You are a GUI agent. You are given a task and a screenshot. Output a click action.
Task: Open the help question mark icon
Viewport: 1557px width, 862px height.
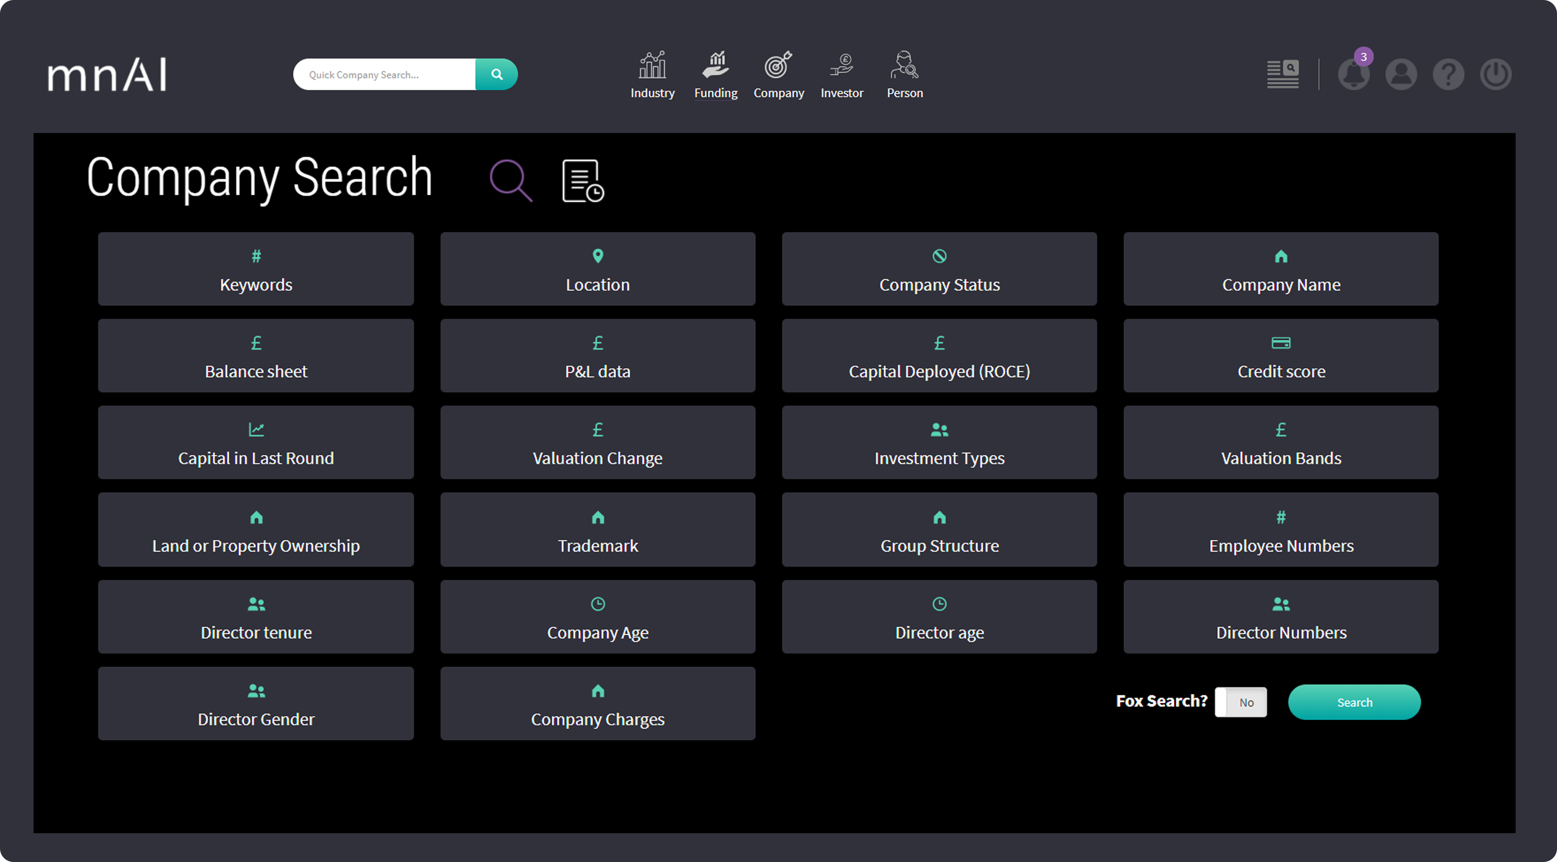[1448, 75]
